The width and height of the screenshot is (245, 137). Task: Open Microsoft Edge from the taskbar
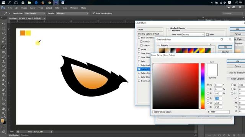[x=36, y=3]
